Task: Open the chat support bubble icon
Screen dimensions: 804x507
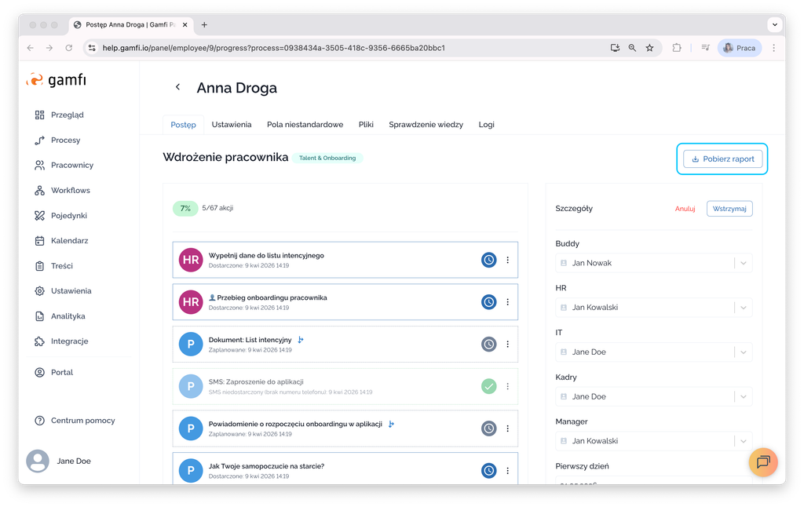Action: [x=762, y=462]
